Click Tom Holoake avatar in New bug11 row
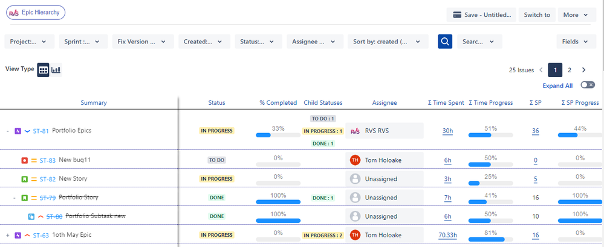Viewport: 604px width, 247px height. 355,160
